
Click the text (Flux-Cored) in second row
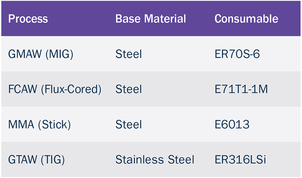click(71, 90)
